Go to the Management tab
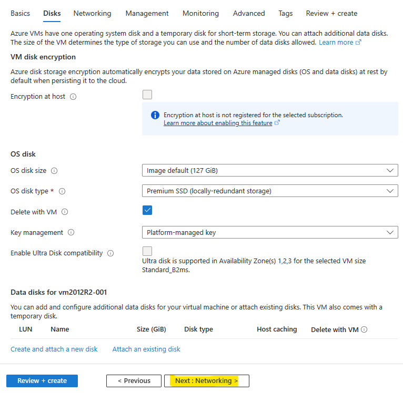The image size is (403, 393). [147, 13]
